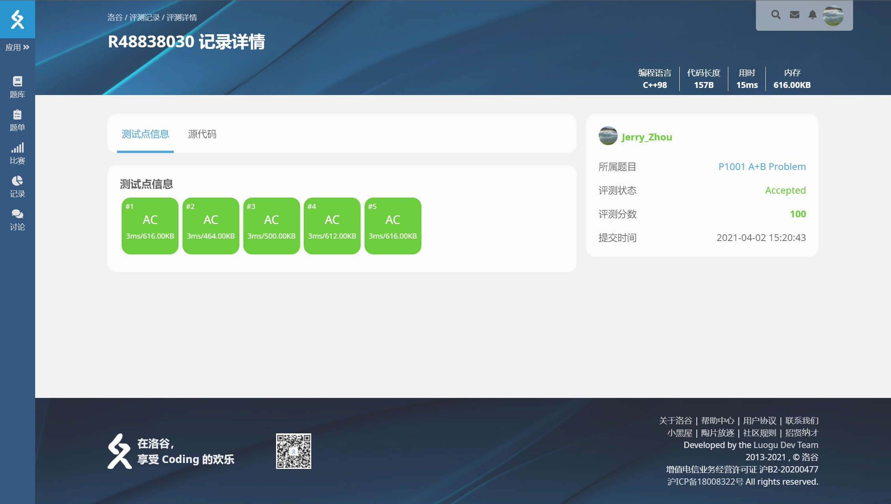This screenshot has width=891, height=504.
Task: Click test case #3 AC block
Action: pyautogui.click(x=271, y=226)
